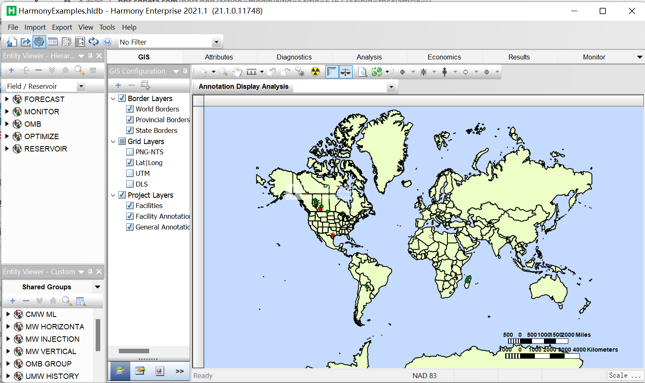This screenshot has width=645, height=383.
Task: Toggle the ruler corner icon in GIS toolbar
Action: coord(332,72)
